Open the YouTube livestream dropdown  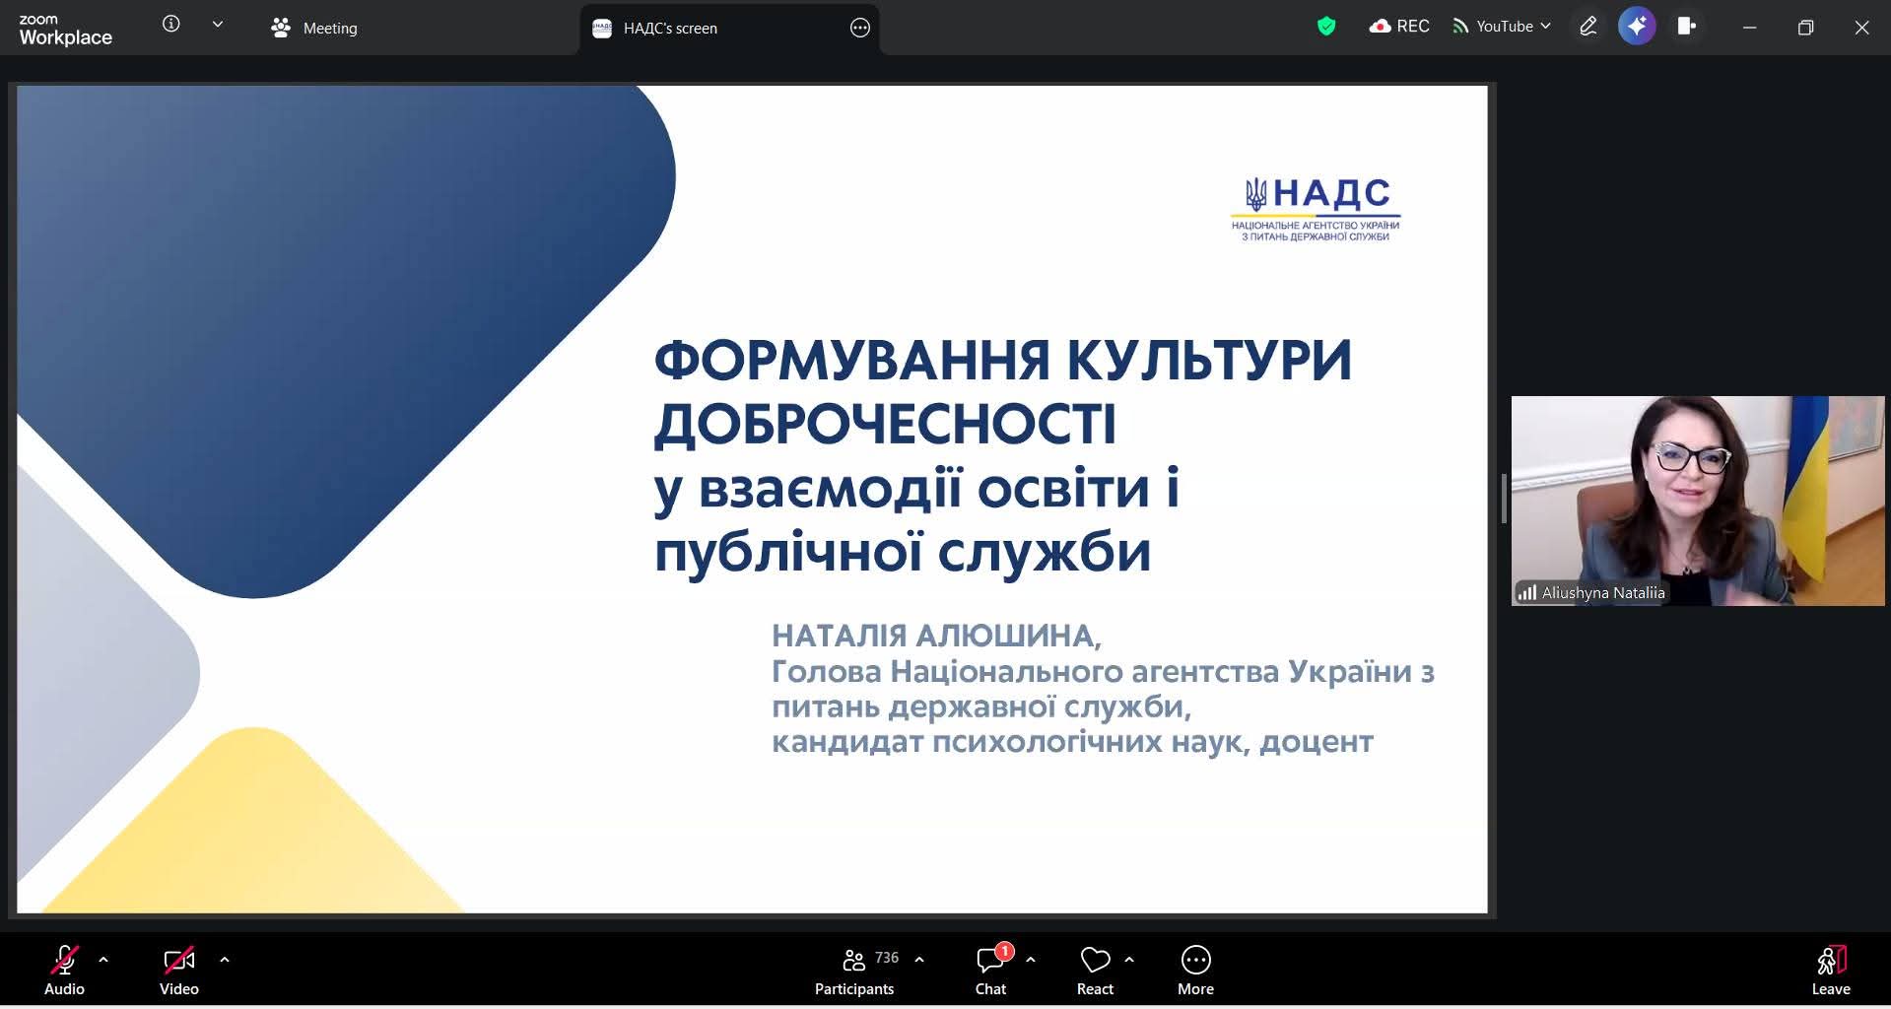(x=1502, y=27)
